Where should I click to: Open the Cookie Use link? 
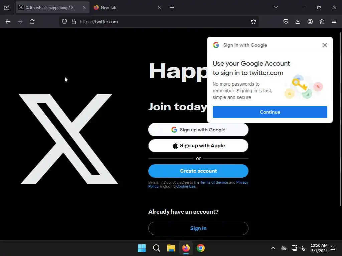(x=186, y=186)
